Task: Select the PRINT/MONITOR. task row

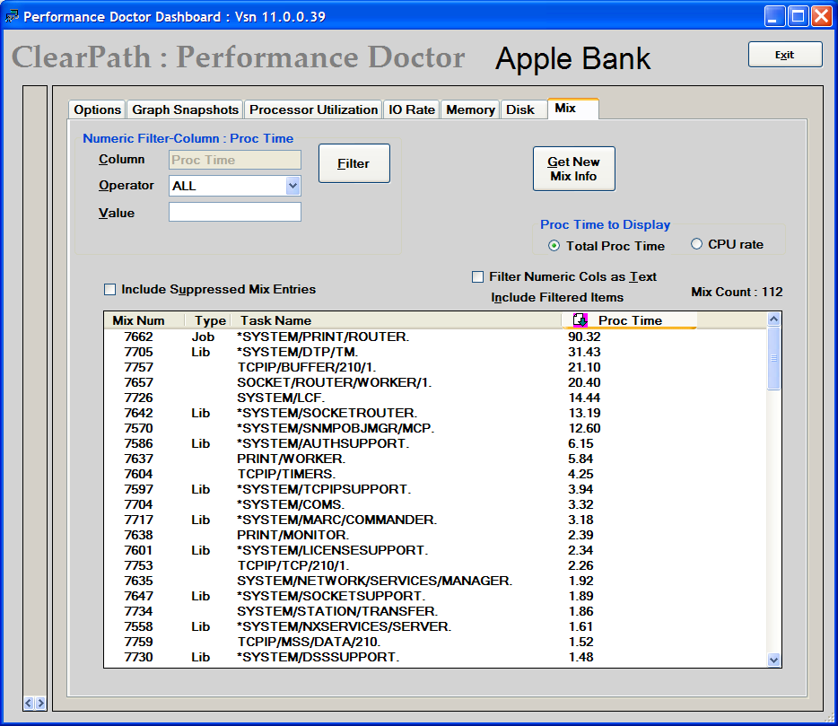Action: click(x=435, y=535)
